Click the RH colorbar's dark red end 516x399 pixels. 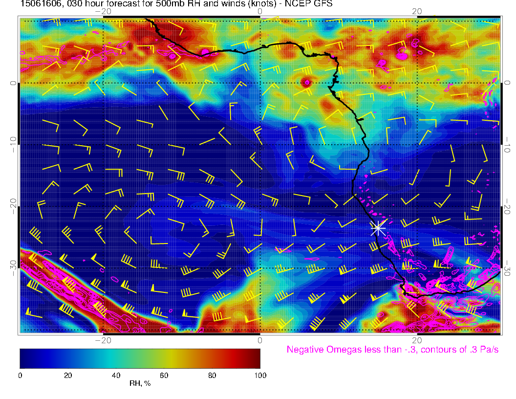pos(256,358)
